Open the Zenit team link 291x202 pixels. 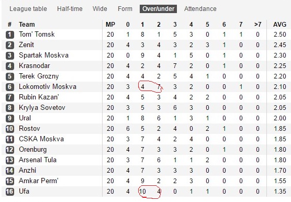[x=26, y=44]
